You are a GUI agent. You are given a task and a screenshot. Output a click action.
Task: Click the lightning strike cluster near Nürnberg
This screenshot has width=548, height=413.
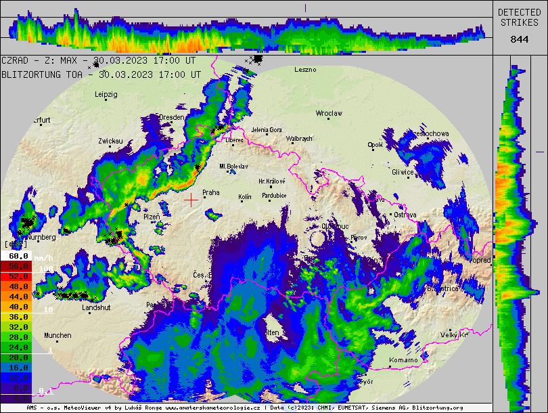tap(27, 222)
